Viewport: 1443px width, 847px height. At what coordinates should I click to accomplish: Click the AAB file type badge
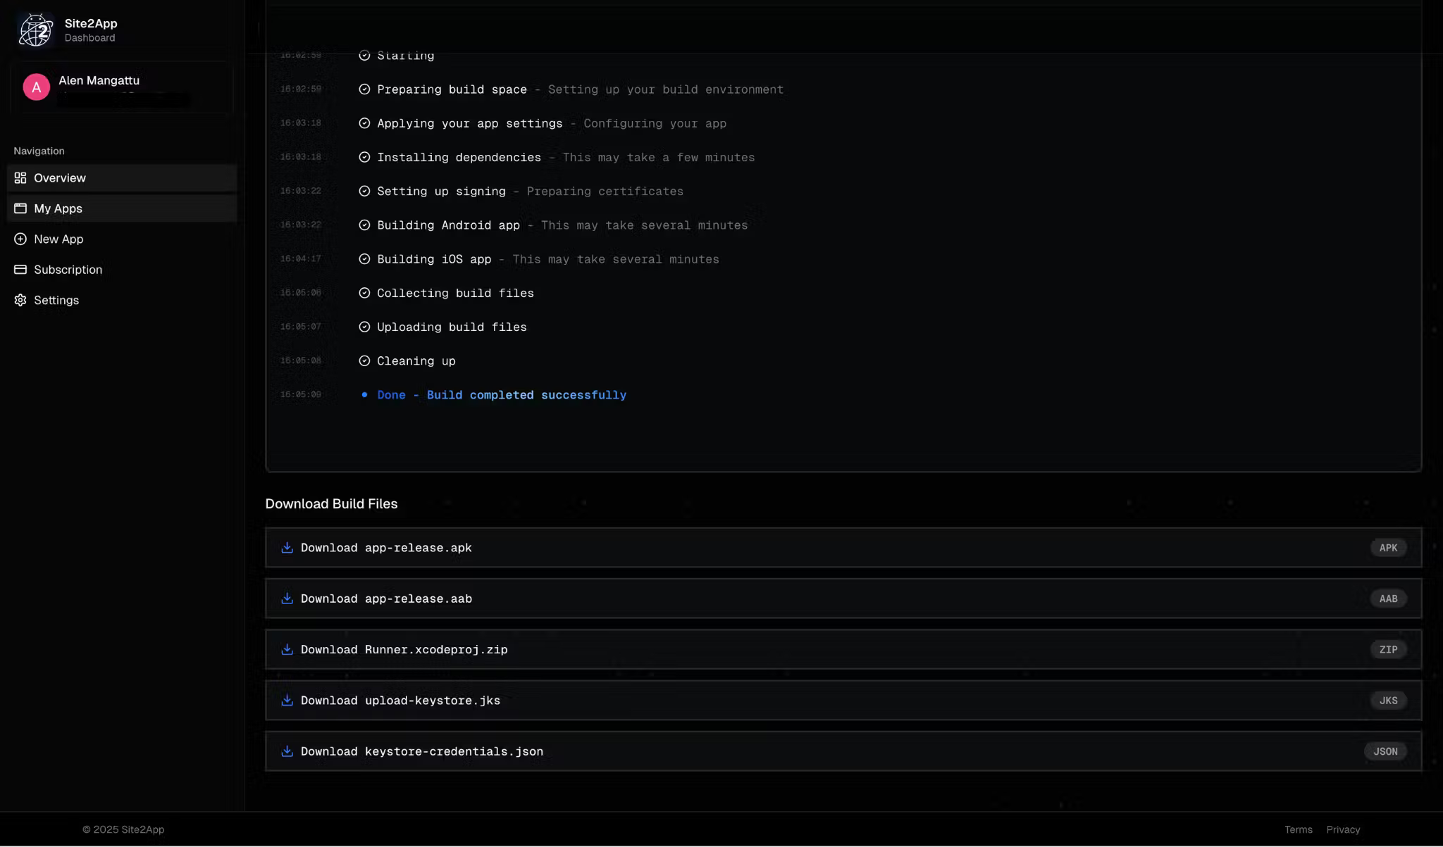pyautogui.click(x=1387, y=598)
